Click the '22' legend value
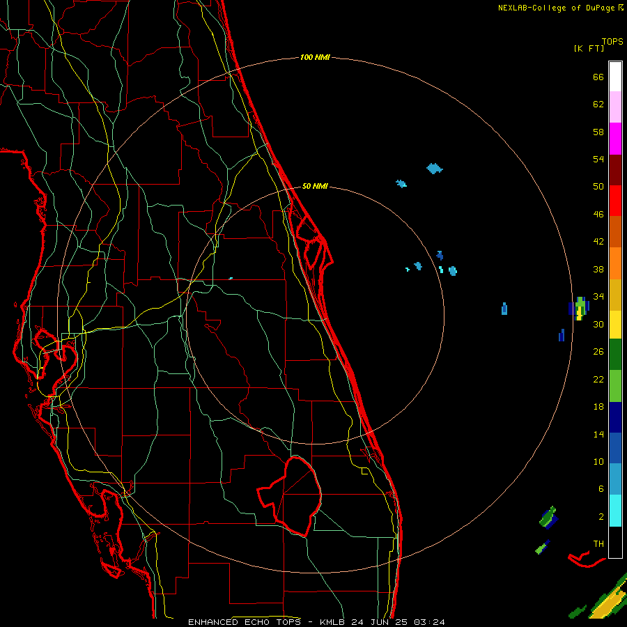 598,380
